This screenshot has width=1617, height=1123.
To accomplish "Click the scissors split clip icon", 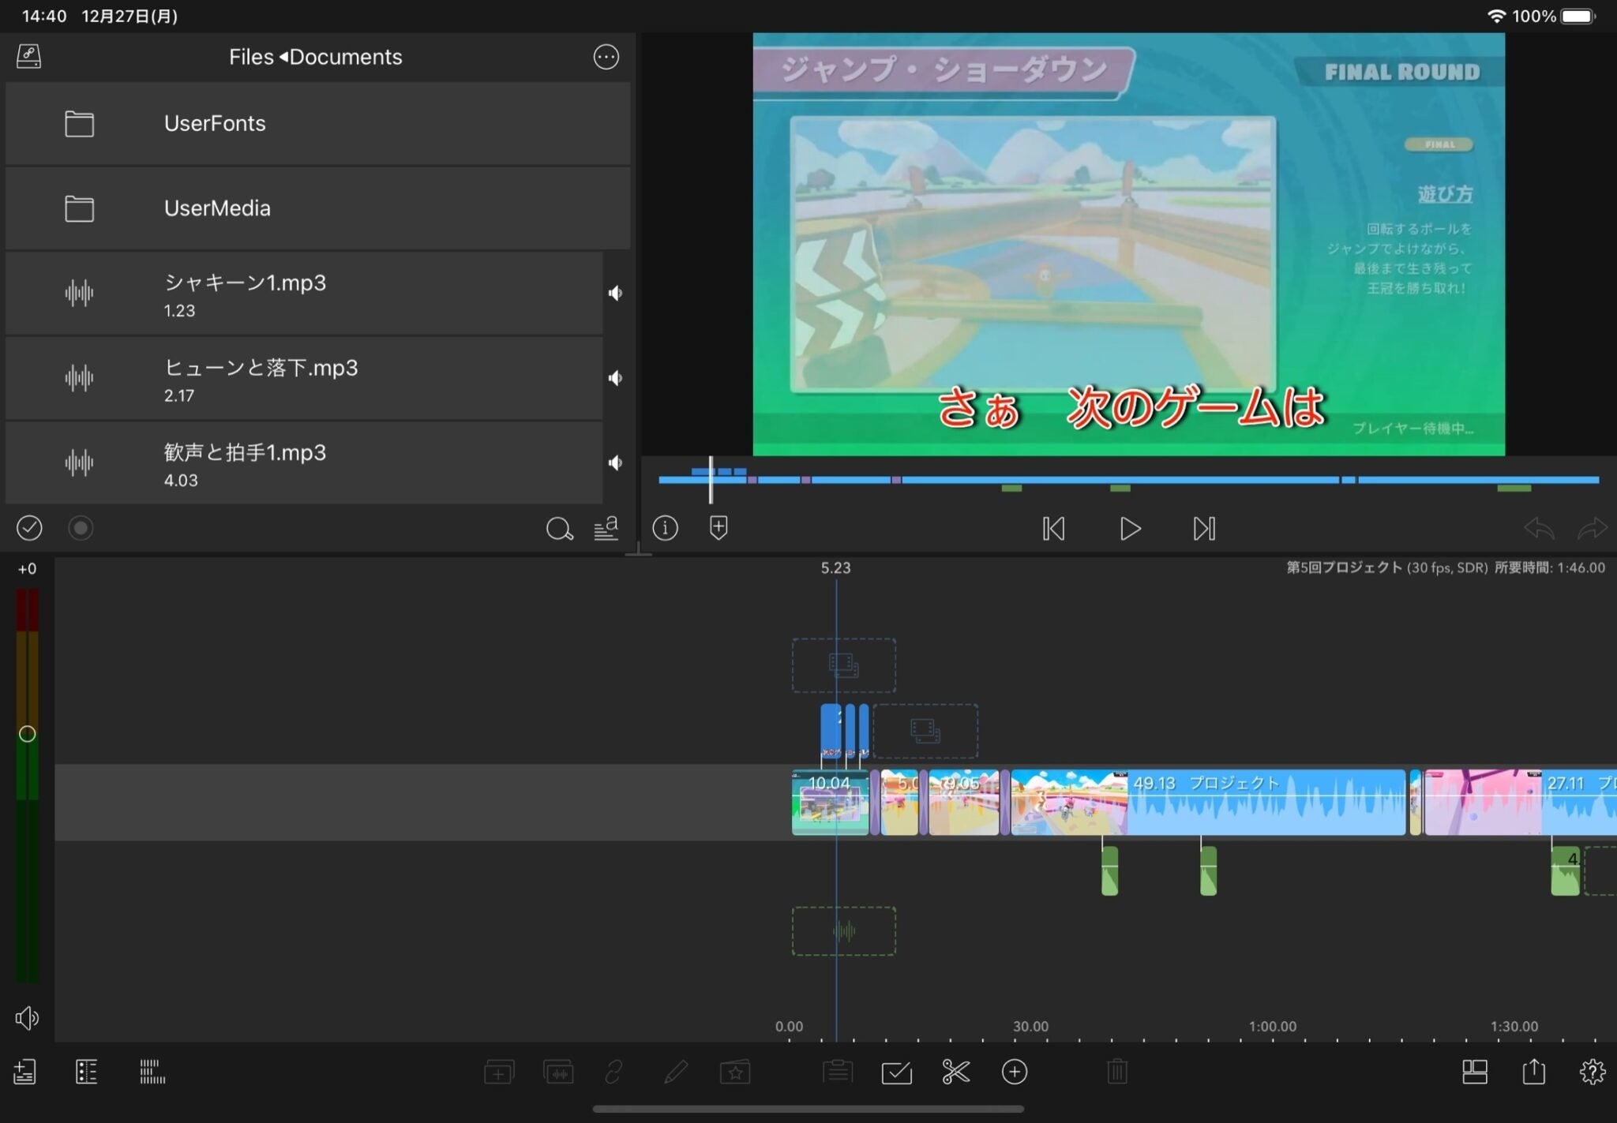I will (x=955, y=1072).
